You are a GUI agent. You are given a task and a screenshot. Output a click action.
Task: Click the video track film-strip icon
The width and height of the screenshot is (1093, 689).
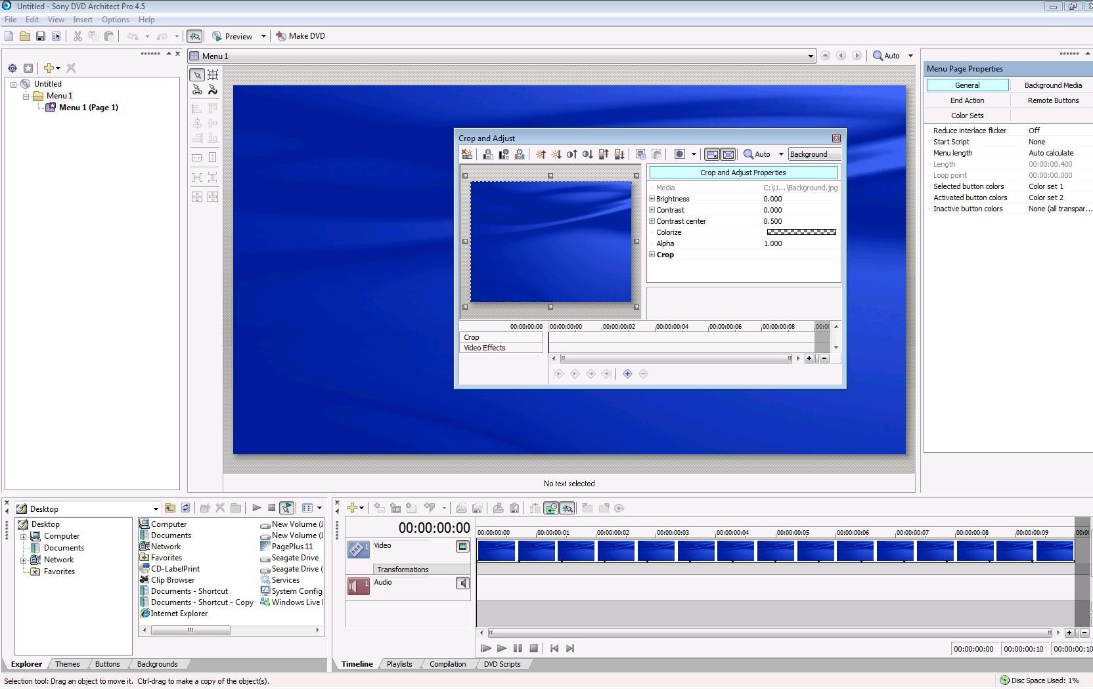click(x=359, y=549)
